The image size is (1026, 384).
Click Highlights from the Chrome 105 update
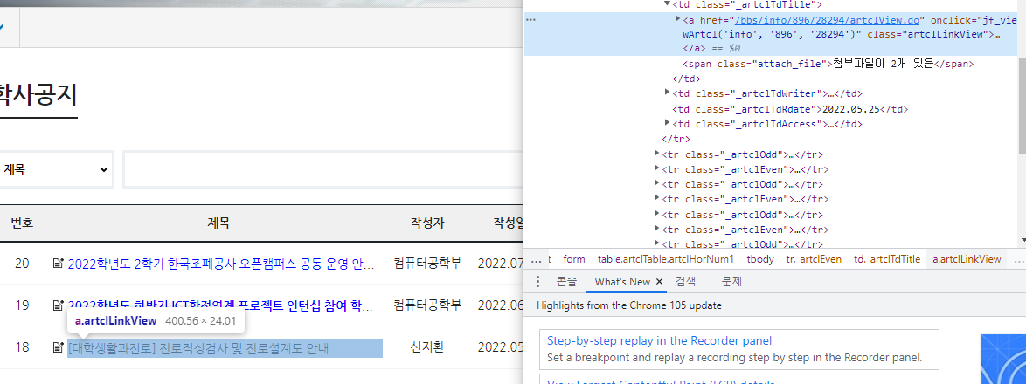tap(629, 305)
